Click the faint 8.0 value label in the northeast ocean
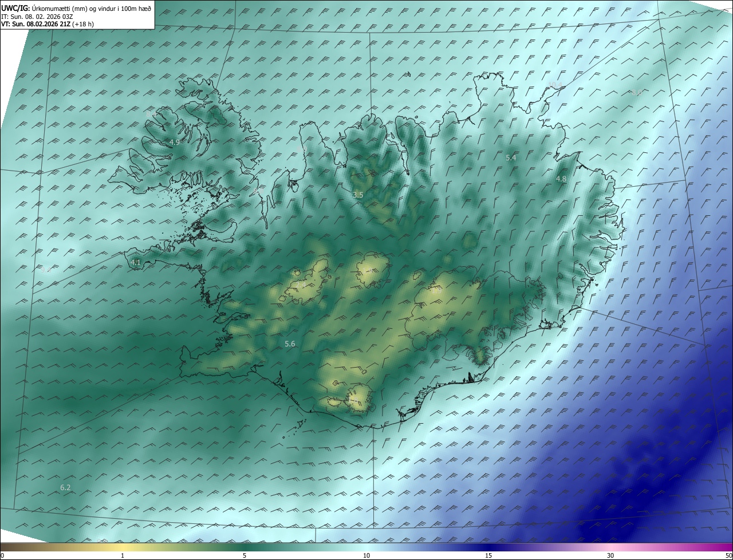The image size is (733, 560). click(636, 92)
